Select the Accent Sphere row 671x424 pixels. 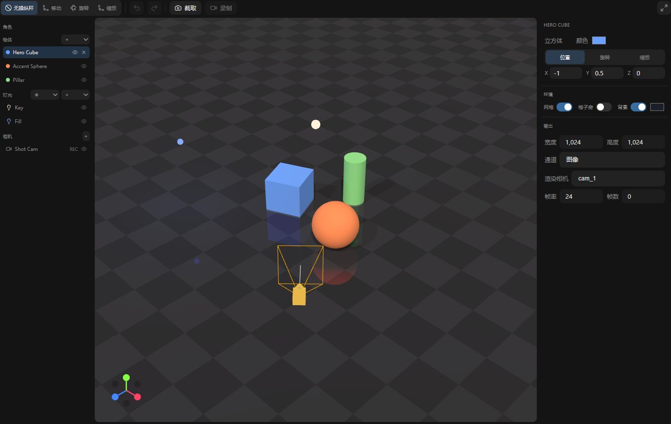(x=46, y=66)
